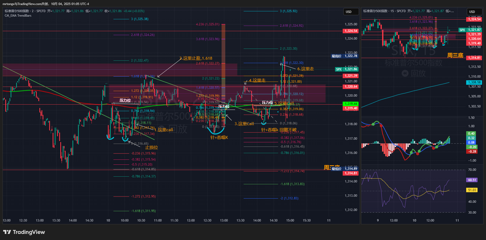Image resolution: width=486 pixels, height=240 pixels.
Task: Open USD currency selector on 15-minute chart
Action: pos(472,12)
